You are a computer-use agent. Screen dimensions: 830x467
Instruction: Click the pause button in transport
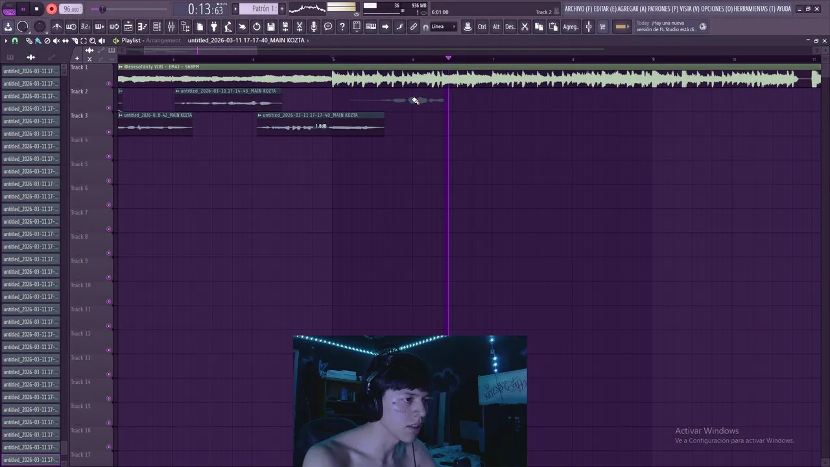coord(23,9)
